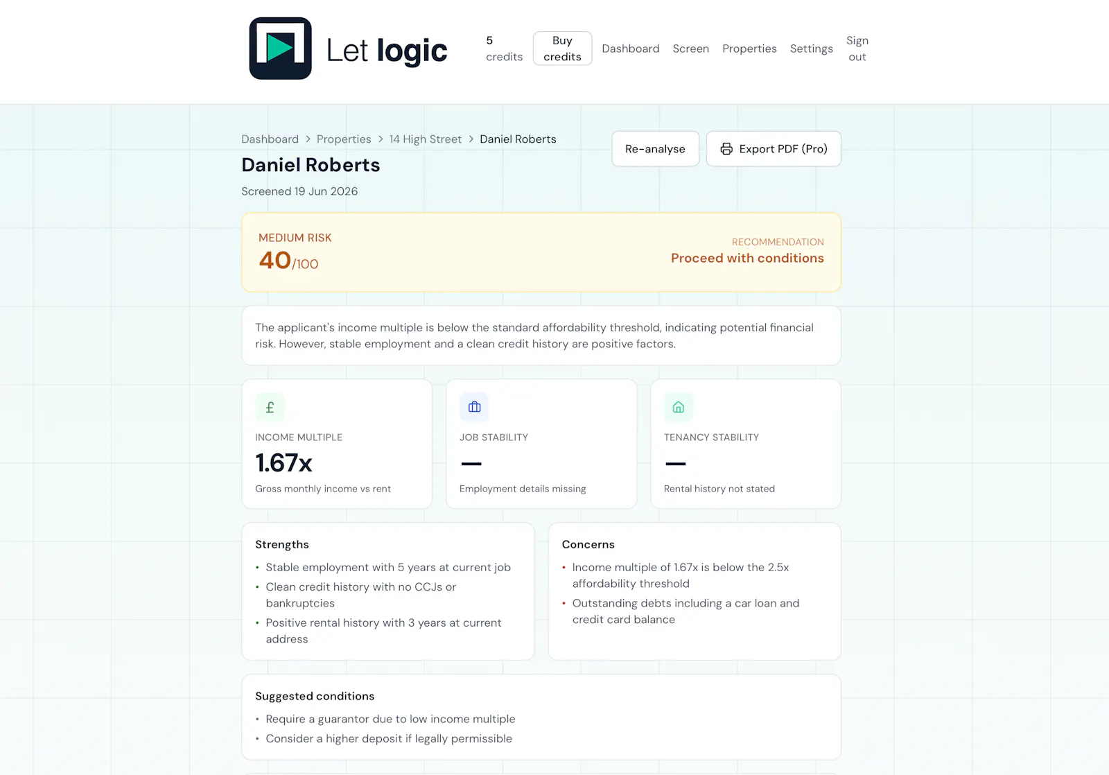Viewport: 1109px width, 775px height.
Task: Click the Let logic wordmark text
Action: click(x=387, y=51)
